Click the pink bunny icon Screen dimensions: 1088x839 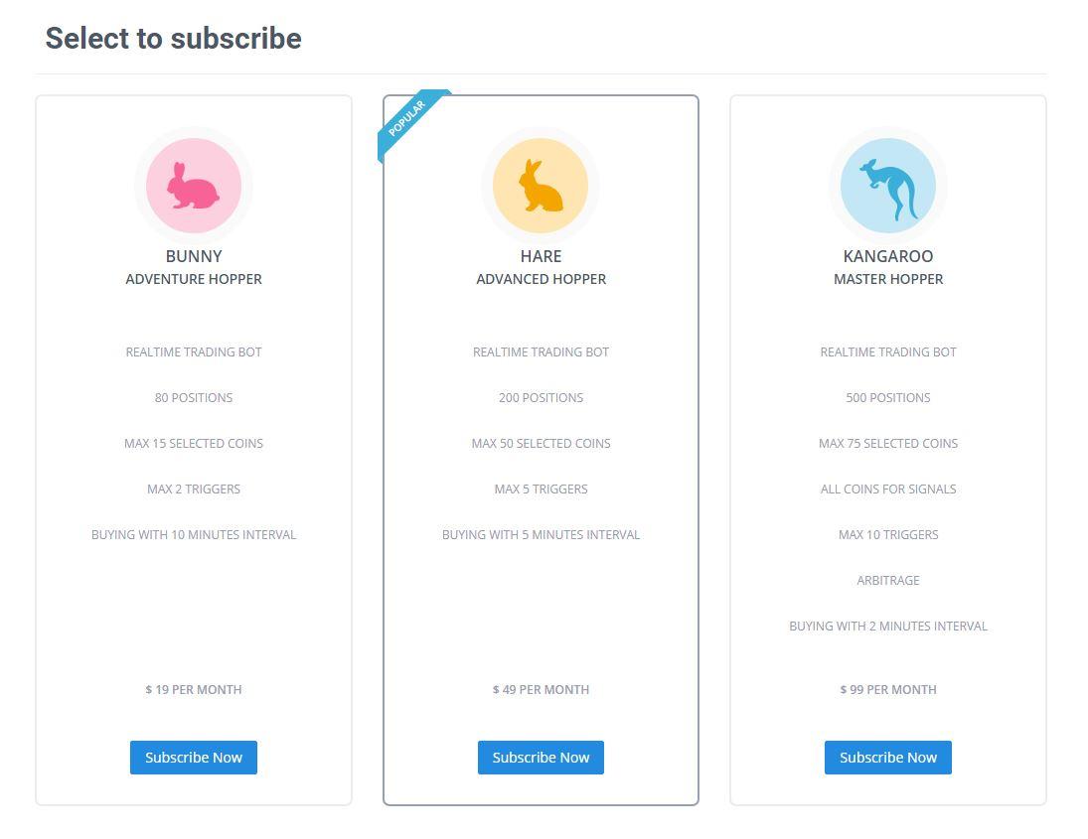[x=194, y=185]
